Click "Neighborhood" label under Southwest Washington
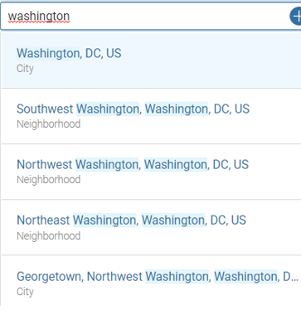 coord(49,124)
